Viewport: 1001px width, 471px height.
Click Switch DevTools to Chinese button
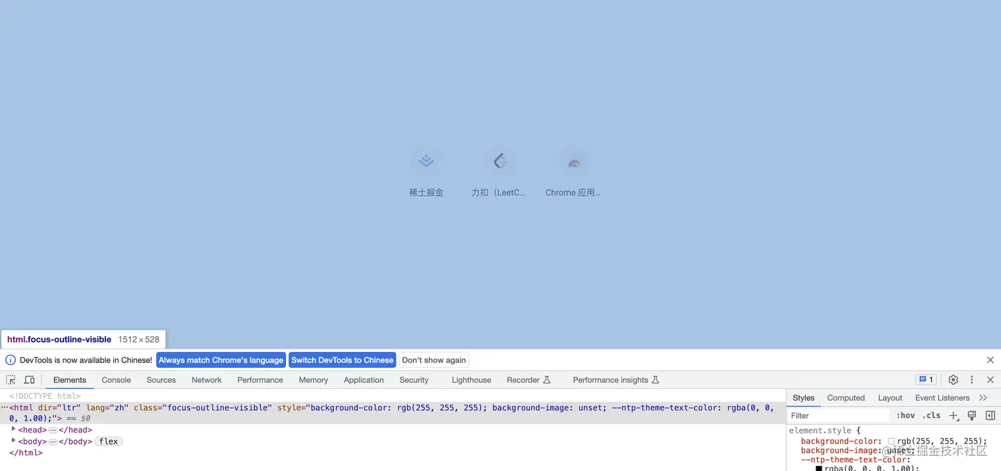342,360
